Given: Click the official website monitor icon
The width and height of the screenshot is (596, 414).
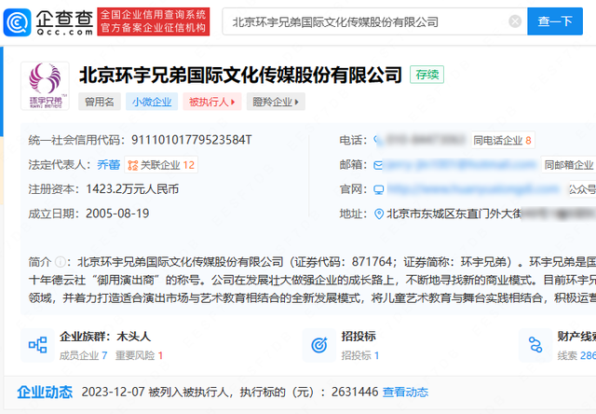Looking at the screenshot, I should click(x=379, y=189).
